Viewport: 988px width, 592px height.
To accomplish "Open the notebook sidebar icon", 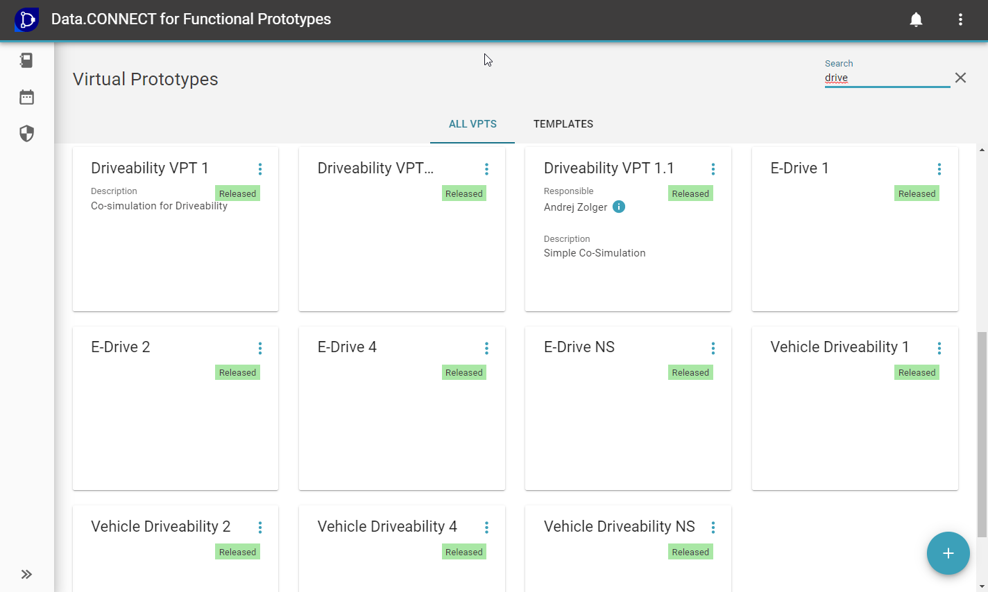I will [x=26, y=60].
